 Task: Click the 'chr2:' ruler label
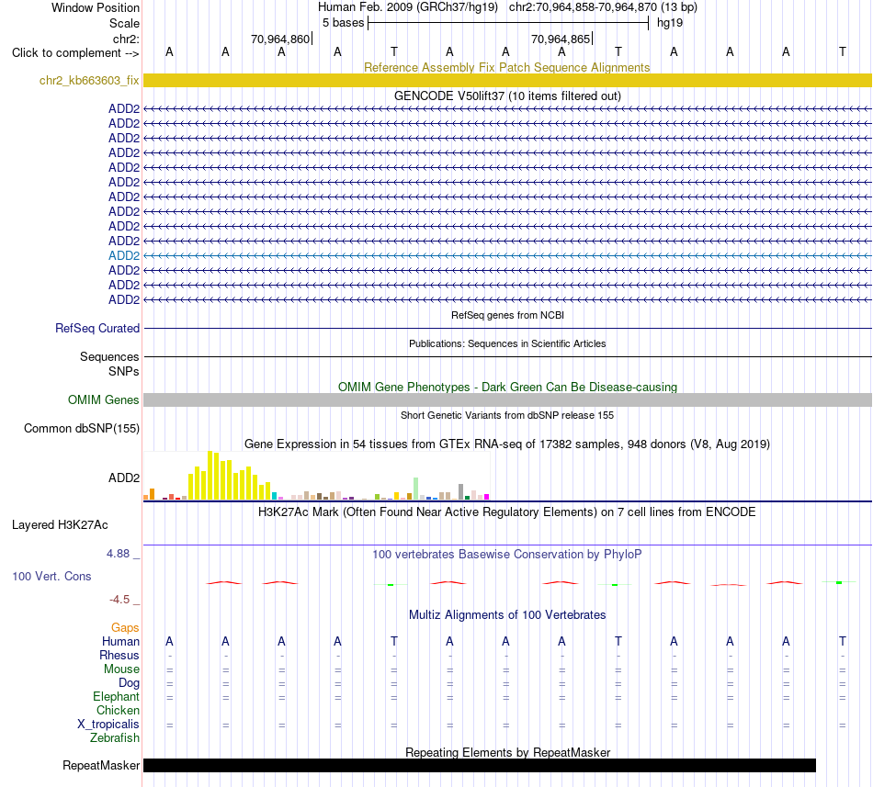click(126, 39)
